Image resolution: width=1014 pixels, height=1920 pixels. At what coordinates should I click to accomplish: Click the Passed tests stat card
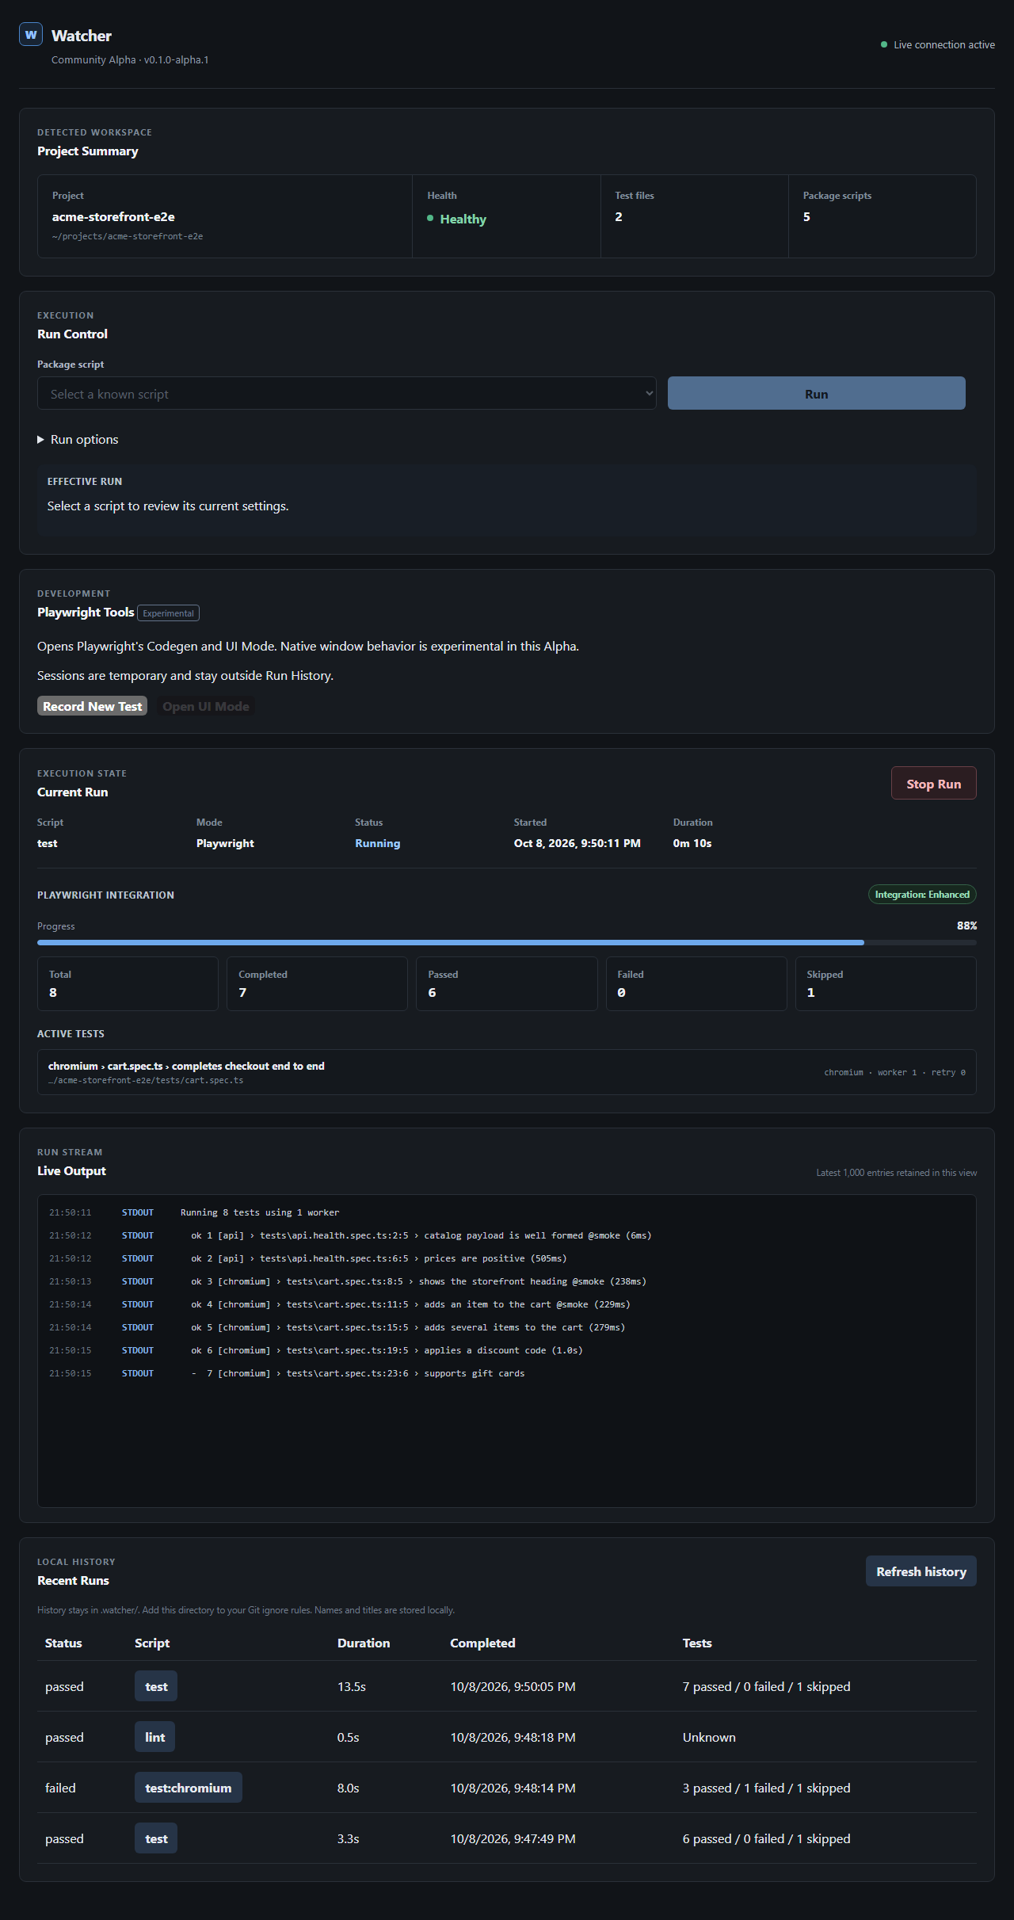pyautogui.click(x=507, y=983)
